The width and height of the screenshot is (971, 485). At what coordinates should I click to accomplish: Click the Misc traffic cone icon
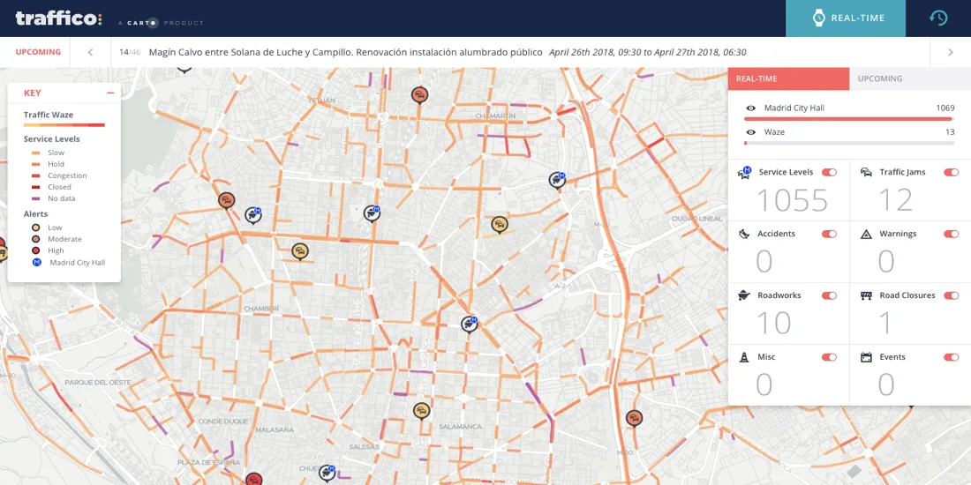744,357
